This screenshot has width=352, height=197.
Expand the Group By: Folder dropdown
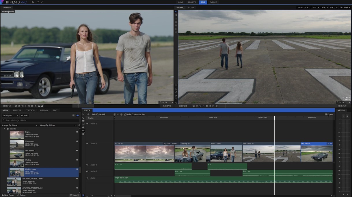pos(58,125)
